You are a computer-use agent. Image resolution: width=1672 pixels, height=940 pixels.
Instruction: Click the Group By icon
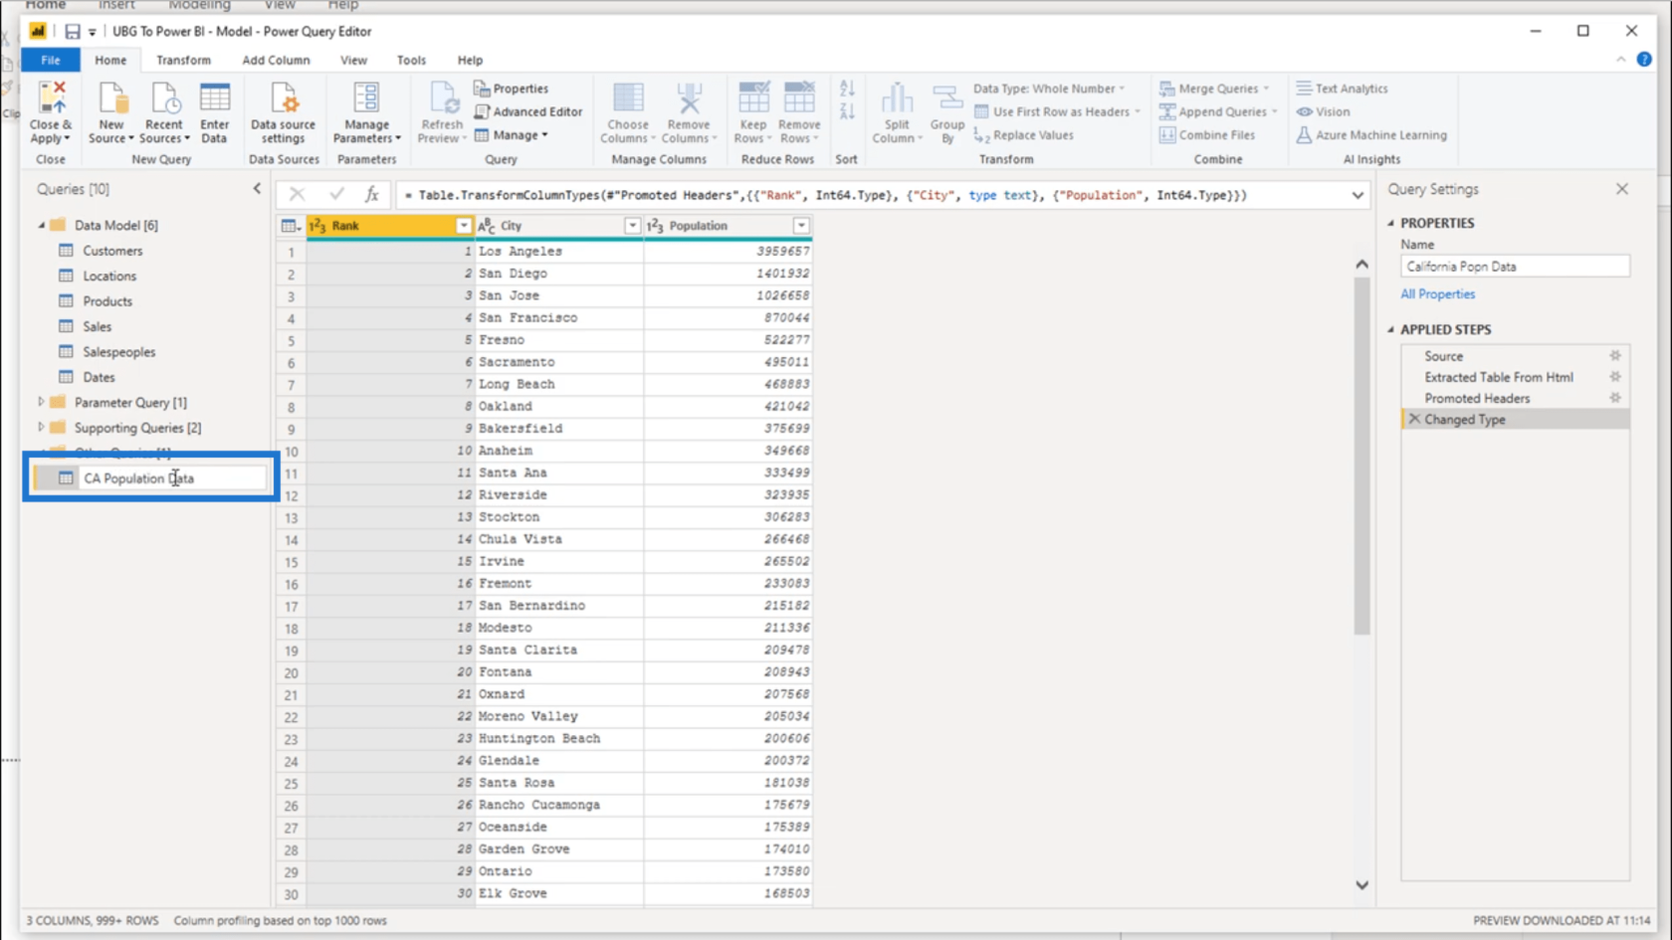click(947, 98)
